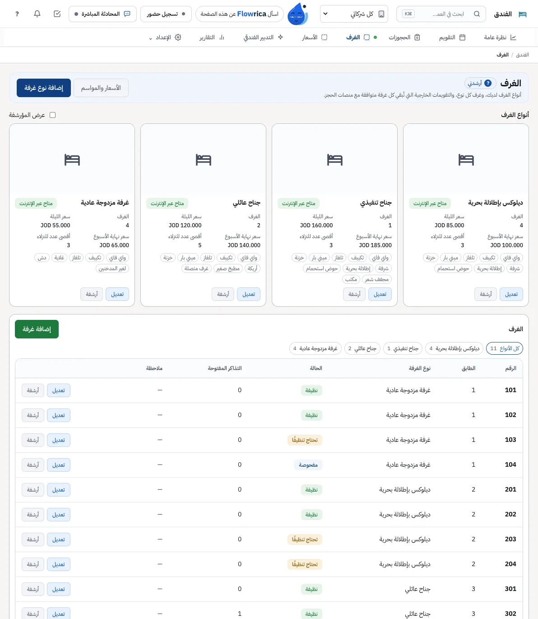Archive room 301

pyautogui.click(x=33, y=589)
